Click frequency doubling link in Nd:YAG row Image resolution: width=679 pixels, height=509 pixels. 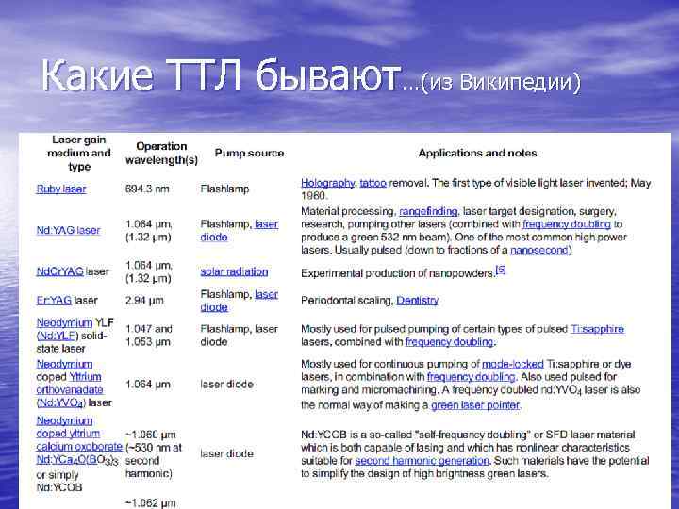coord(567,224)
